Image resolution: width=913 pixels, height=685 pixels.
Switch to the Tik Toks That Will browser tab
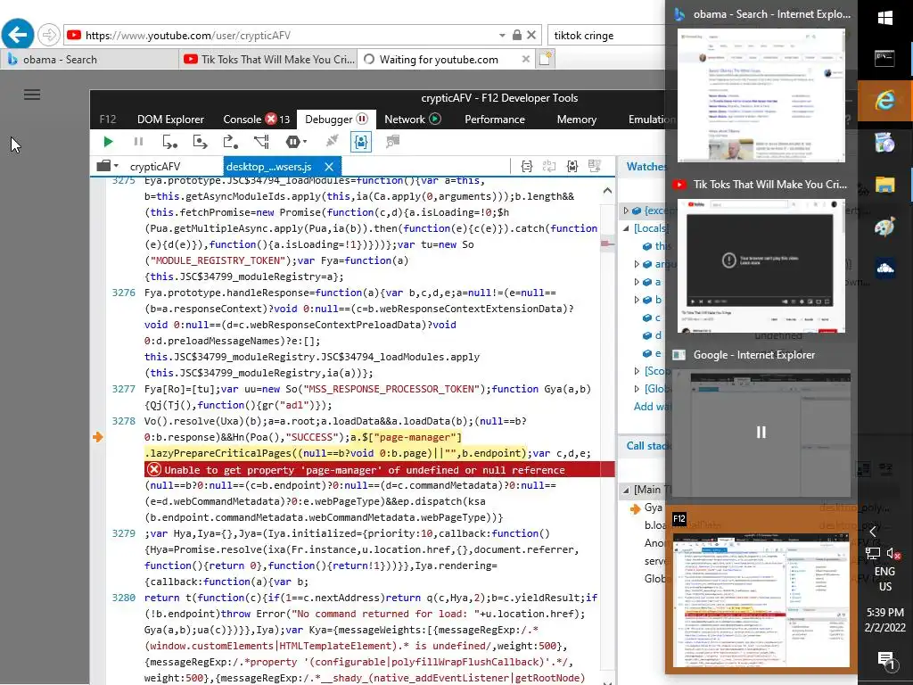[267, 60]
